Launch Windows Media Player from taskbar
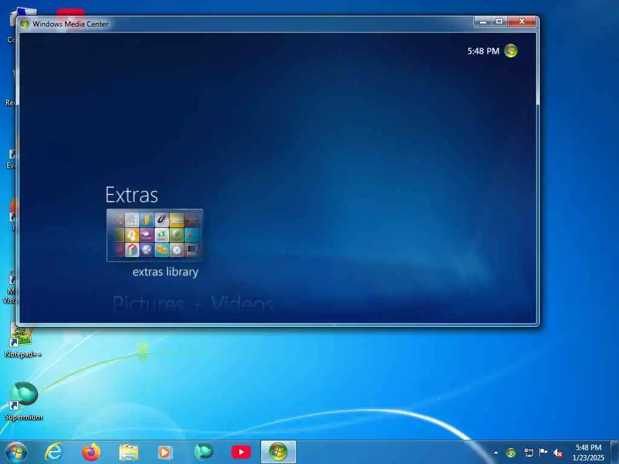The height and width of the screenshot is (464, 619). point(165,453)
